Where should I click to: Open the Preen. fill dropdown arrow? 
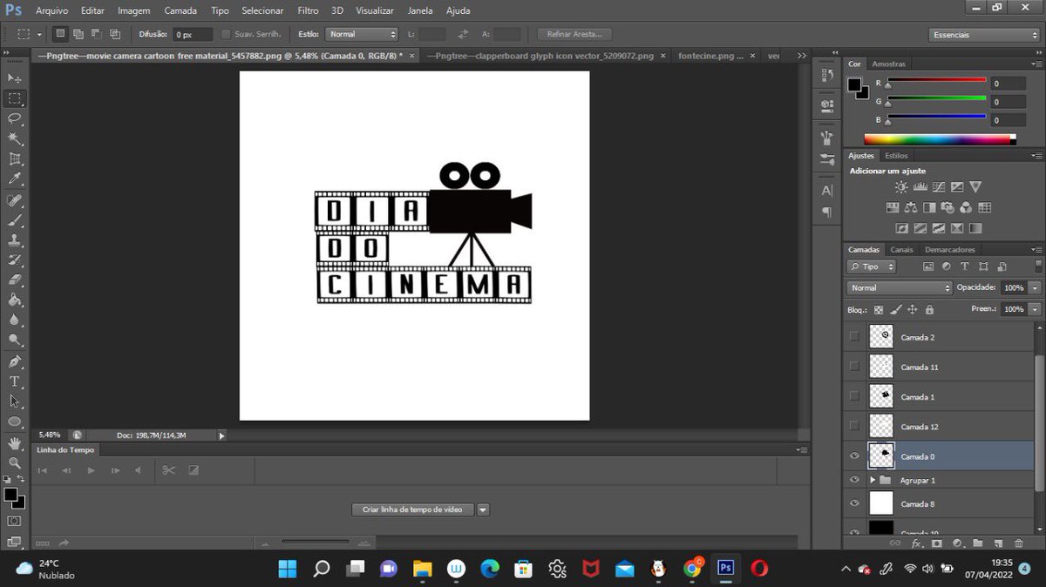coord(1035,309)
